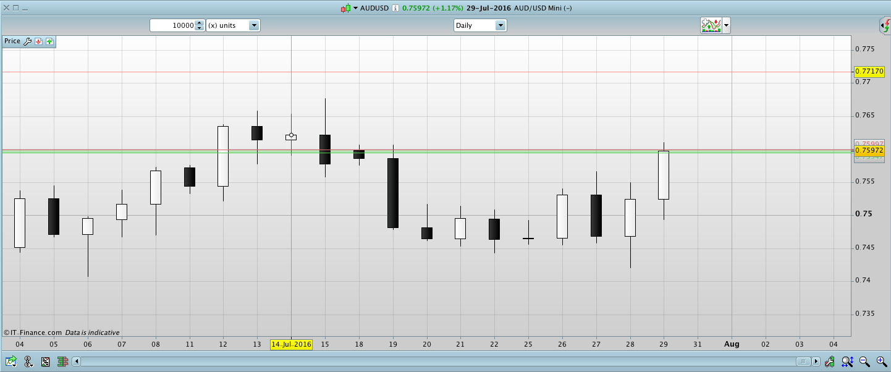Click the IT-Finance.com link text
Viewport: 891px width, 372px height.
click(36, 332)
